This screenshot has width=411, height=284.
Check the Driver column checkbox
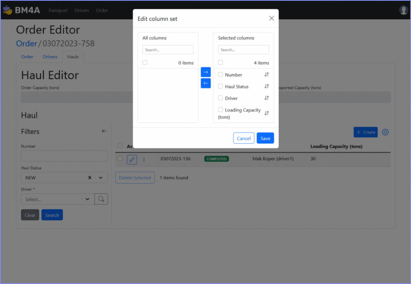tap(220, 98)
